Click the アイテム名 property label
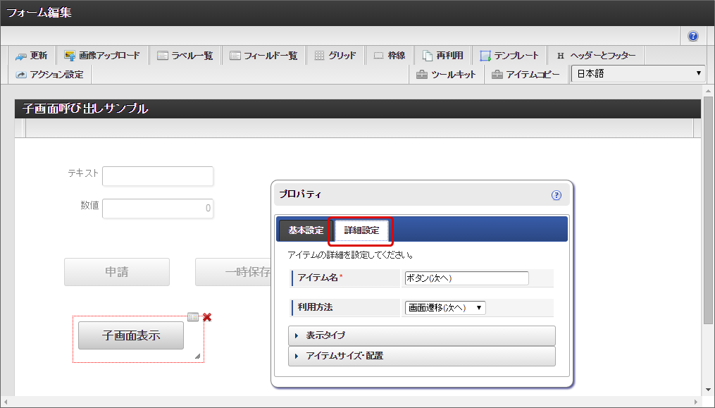 (318, 278)
